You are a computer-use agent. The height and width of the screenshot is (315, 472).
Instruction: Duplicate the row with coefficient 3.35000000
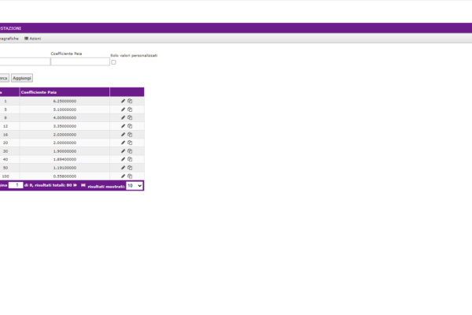tap(130, 126)
